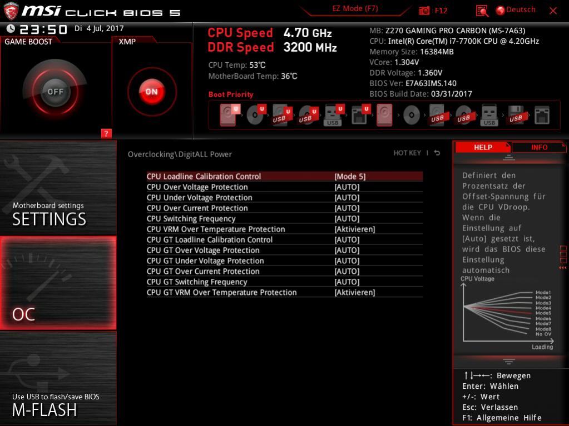Click the Boot Priority heading

click(231, 94)
